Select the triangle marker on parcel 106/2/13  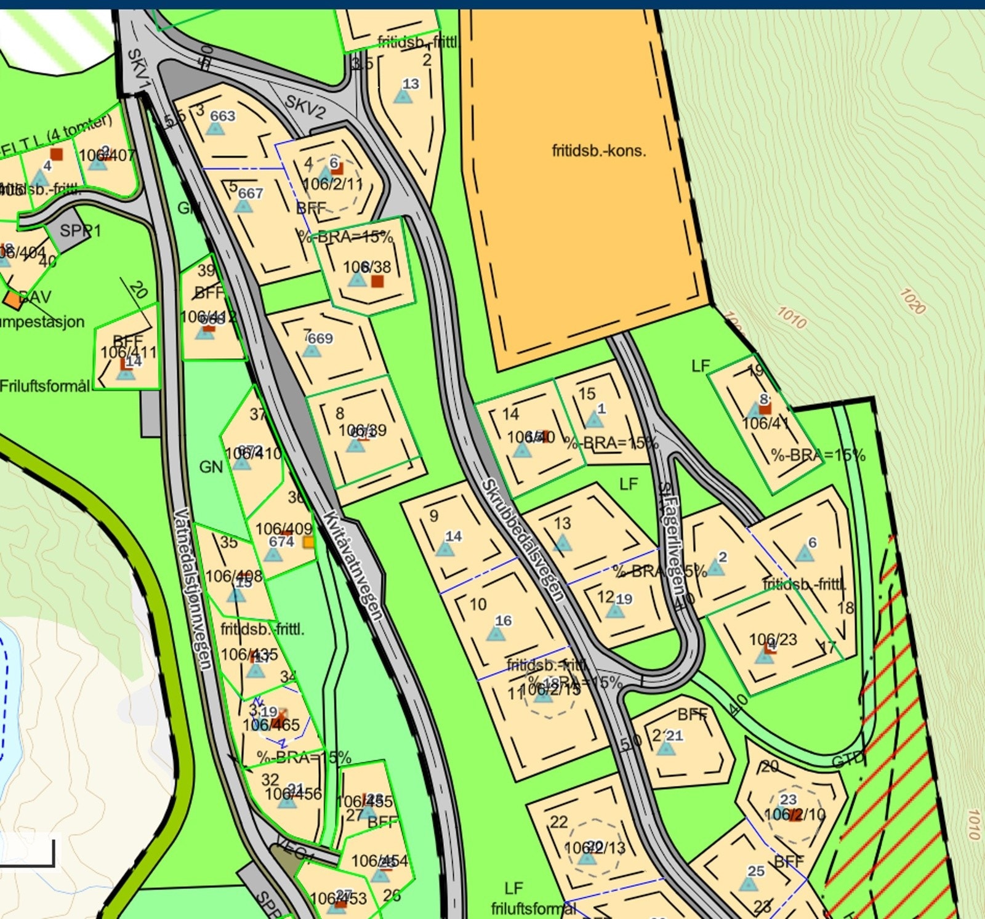coord(588,856)
